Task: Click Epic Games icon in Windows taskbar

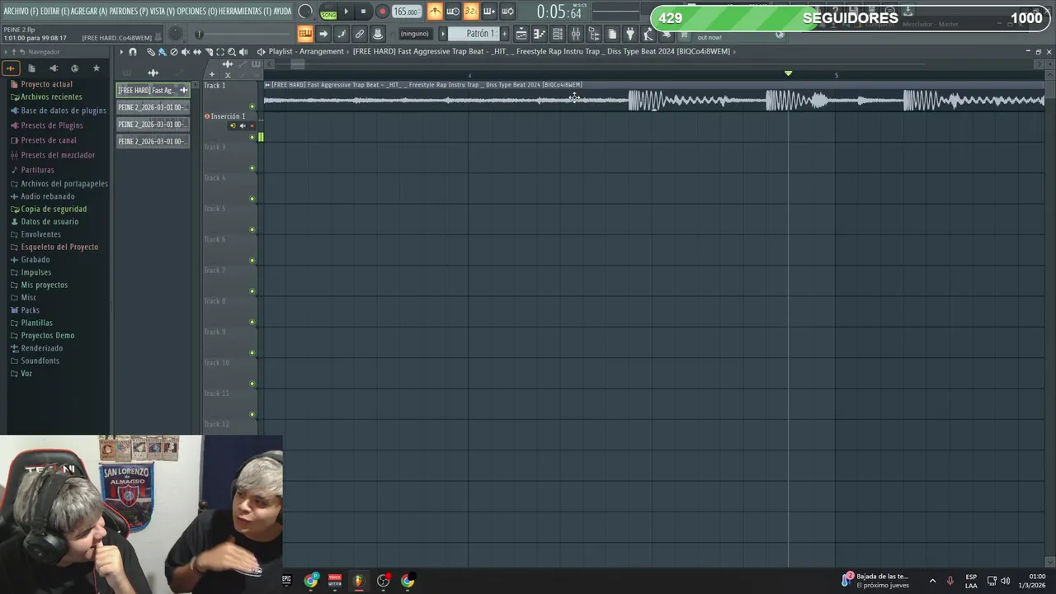Action: pyautogui.click(x=286, y=581)
